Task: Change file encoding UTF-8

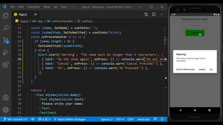Action: 120,119
